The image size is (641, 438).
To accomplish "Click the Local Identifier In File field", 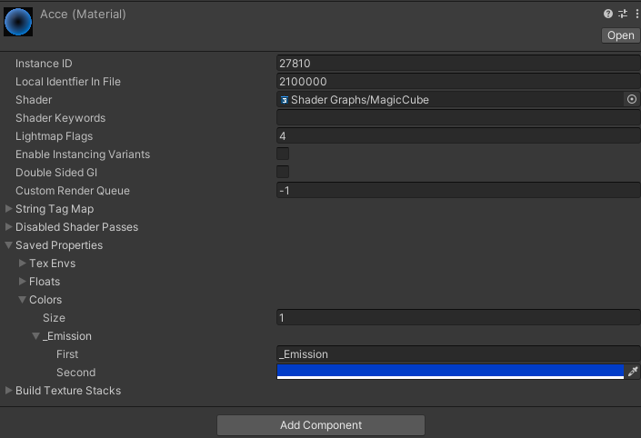I will point(458,81).
